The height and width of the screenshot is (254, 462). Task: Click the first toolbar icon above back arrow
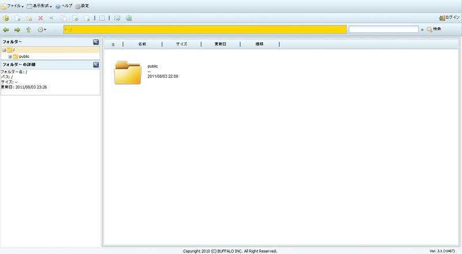pos(6,18)
